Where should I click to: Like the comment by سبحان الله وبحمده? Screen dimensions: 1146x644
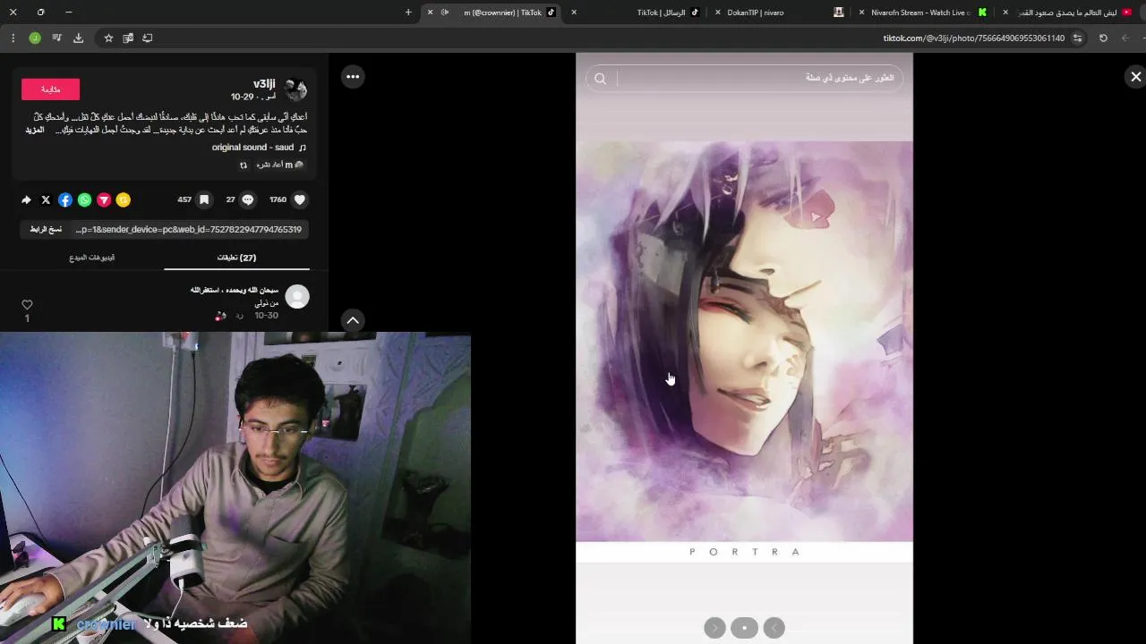(x=27, y=304)
